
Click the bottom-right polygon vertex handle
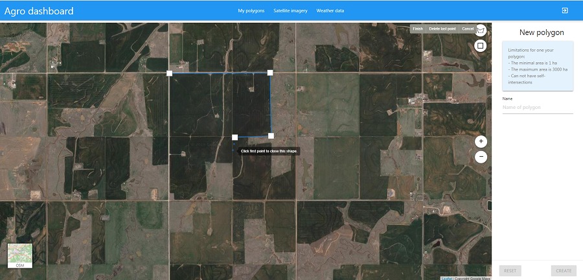(271, 135)
